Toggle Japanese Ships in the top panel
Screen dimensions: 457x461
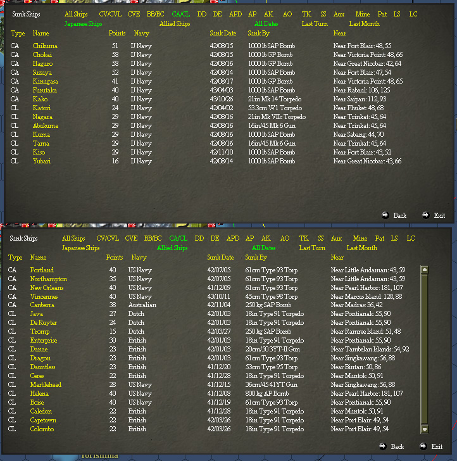pyautogui.click(x=83, y=24)
